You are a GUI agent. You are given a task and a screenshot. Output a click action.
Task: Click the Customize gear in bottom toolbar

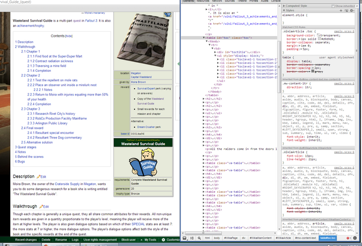click(x=163, y=240)
